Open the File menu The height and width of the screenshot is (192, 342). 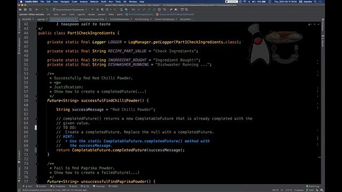click(x=42, y=2)
